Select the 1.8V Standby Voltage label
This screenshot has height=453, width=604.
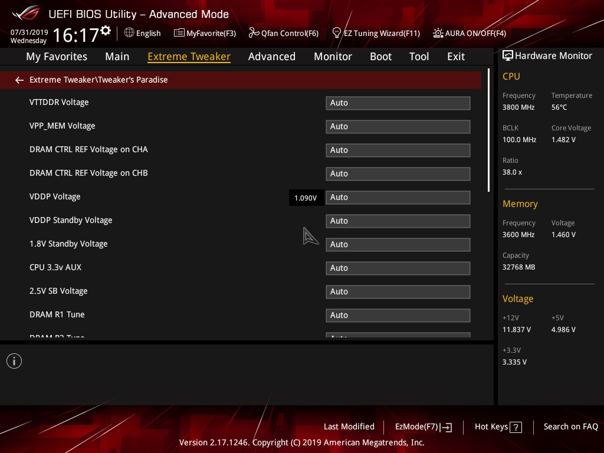pos(68,244)
